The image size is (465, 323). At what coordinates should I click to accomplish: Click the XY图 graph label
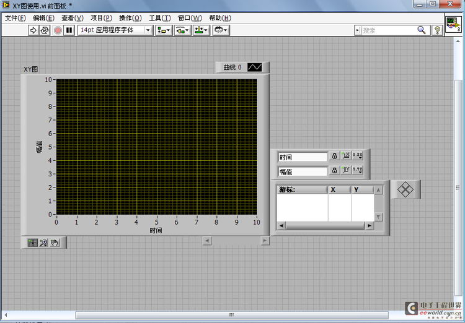(31, 69)
